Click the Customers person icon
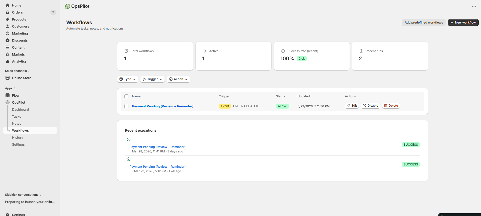 [x=8, y=26]
